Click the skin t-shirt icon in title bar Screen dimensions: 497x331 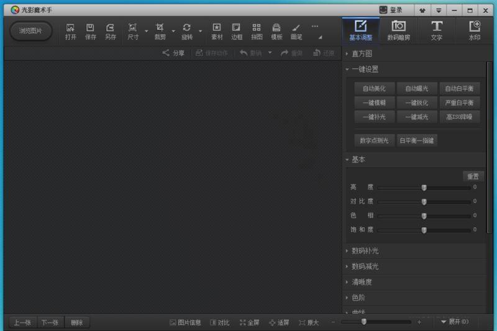coord(422,11)
